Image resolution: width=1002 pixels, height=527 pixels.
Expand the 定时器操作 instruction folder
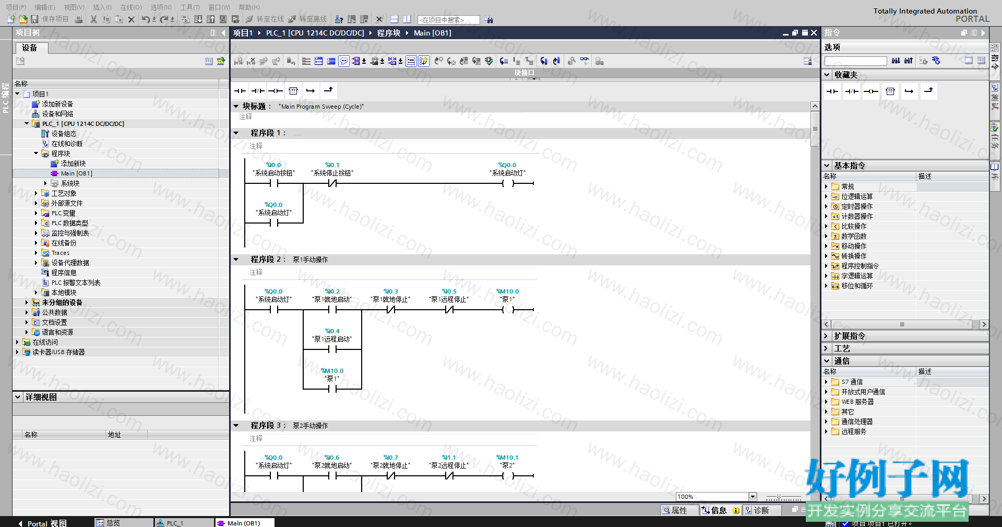(826, 206)
